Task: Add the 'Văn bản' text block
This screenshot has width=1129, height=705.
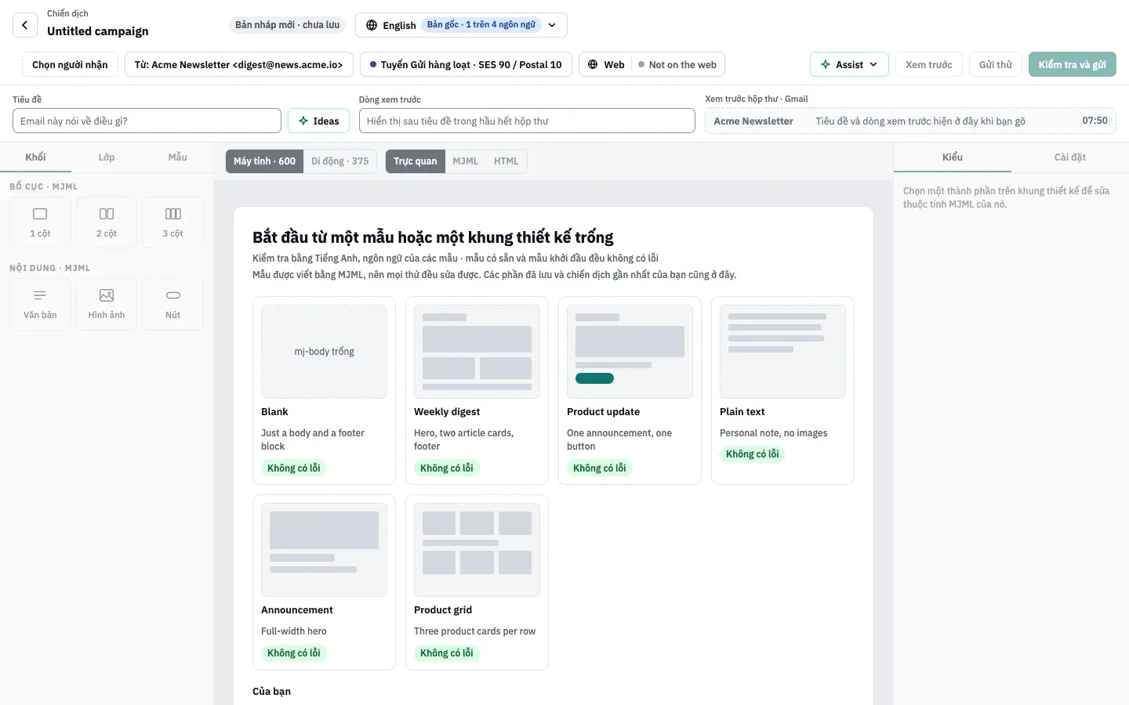Action: coord(40,304)
